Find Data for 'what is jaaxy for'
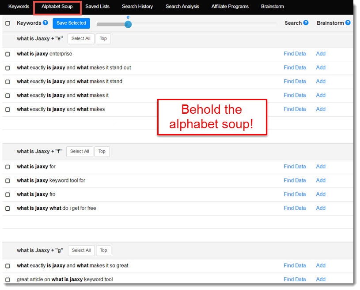Screen dimensions: 360x290 point(295,166)
